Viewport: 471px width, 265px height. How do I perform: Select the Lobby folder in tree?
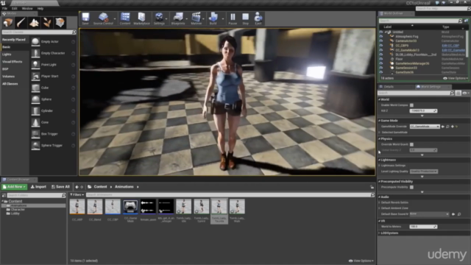point(15,213)
